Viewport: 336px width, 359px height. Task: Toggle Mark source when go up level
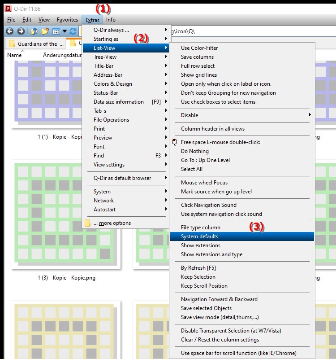pyautogui.click(x=242, y=192)
